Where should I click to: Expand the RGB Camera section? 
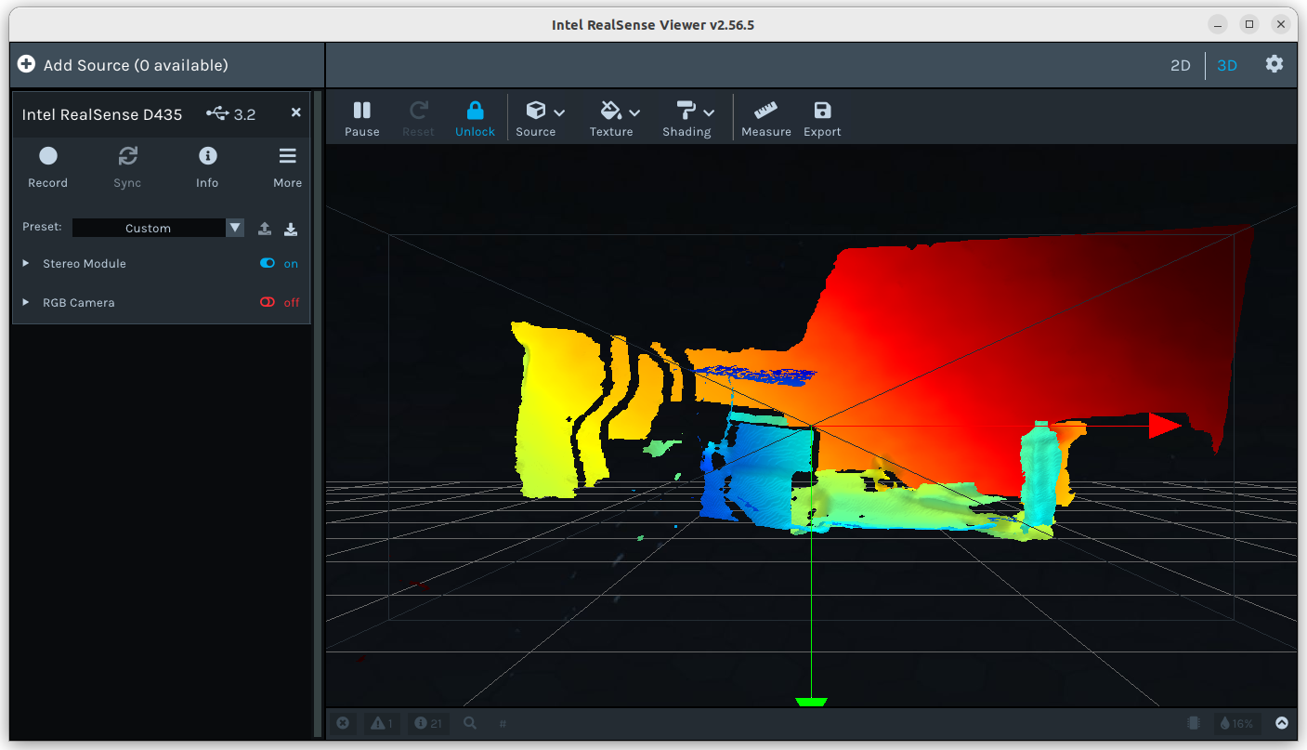pyautogui.click(x=26, y=303)
